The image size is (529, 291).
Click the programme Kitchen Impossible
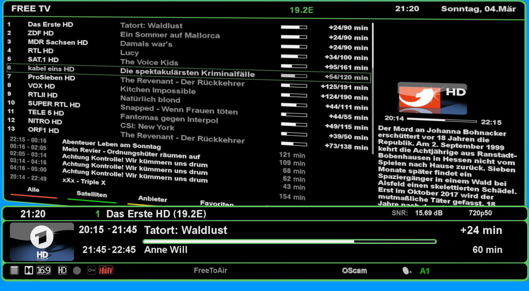click(x=158, y=90)
